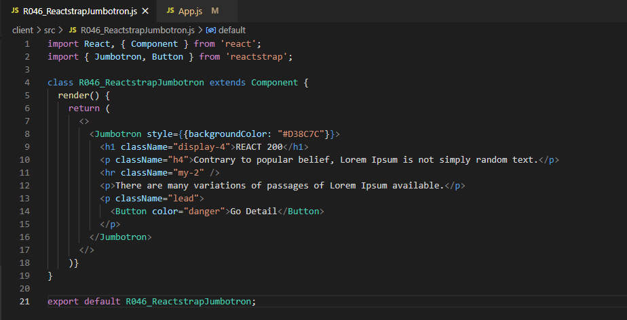Screen dimensions: 627x320
Task: Click line number 21 in the gutter
Action: (x=25, y=302)
